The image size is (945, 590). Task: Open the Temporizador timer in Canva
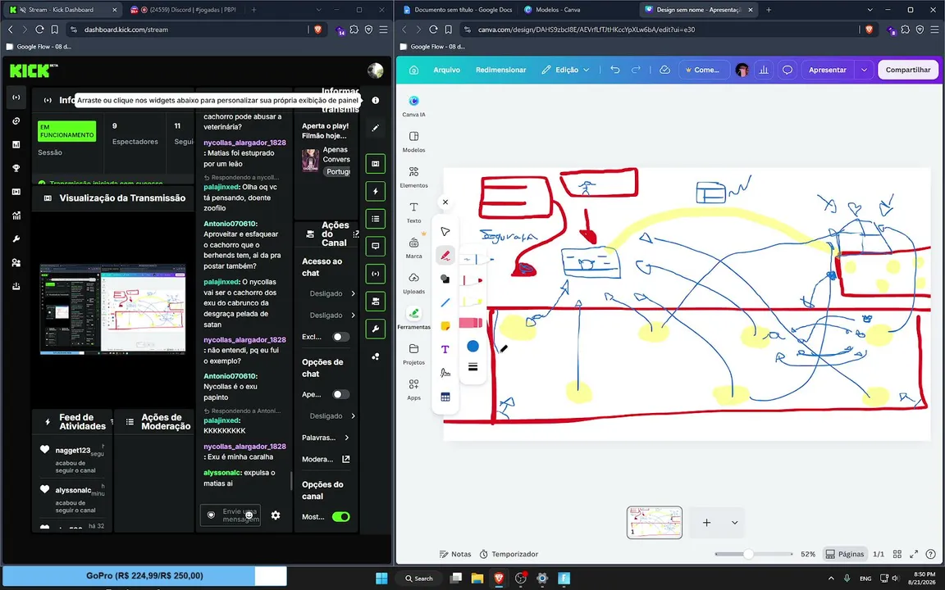[x=509, y=554]
